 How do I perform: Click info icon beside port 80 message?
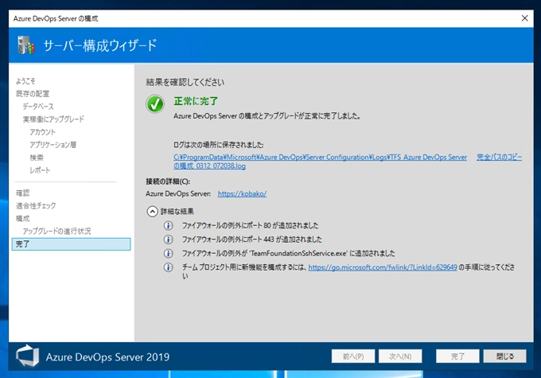click(x=168, y=225)
